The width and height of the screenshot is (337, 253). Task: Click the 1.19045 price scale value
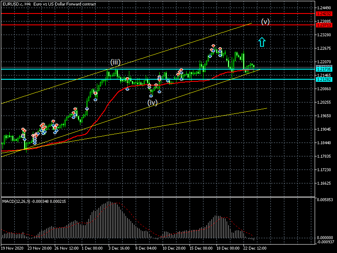point(324,129)
